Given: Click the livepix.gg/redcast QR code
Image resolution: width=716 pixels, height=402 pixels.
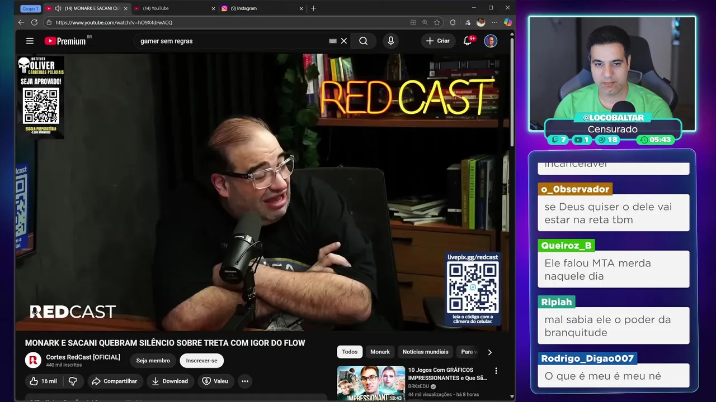Looking at the screenshot, I should click(x=473, y=288).
